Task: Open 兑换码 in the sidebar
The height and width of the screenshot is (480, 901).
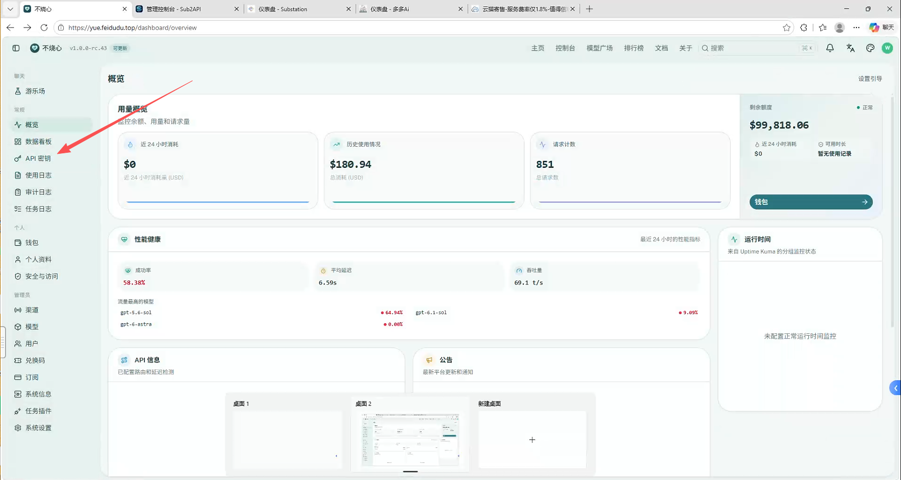Action: (x=52, y=360)
